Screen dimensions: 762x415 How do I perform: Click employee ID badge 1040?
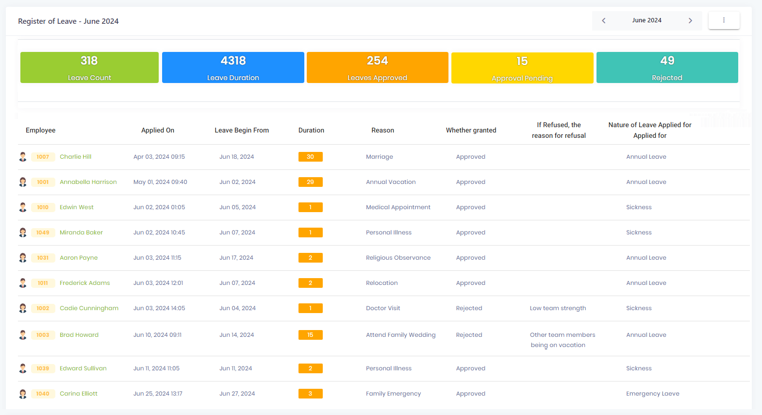coord(43,394)
